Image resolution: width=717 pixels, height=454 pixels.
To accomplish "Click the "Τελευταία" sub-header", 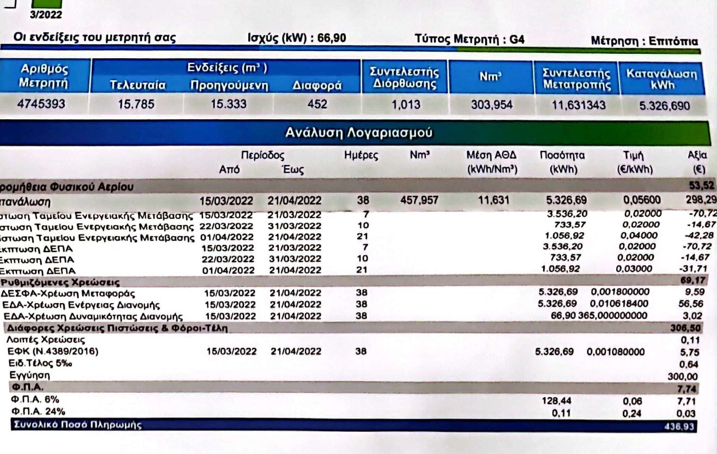I will pyautogui.click(x=138, y=85).
